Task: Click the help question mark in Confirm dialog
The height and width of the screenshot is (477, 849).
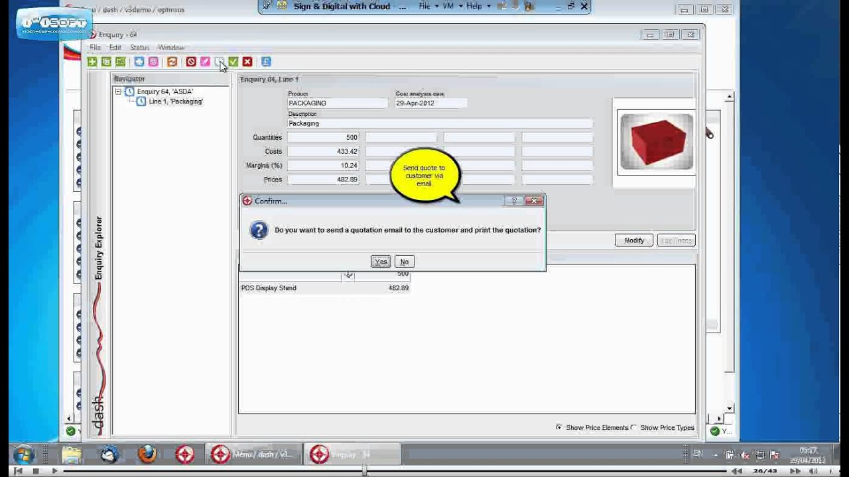Action: (514, 201)
